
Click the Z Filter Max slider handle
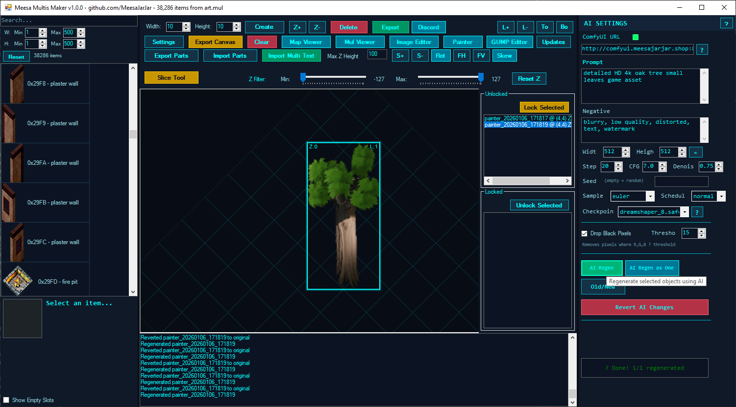481,78
